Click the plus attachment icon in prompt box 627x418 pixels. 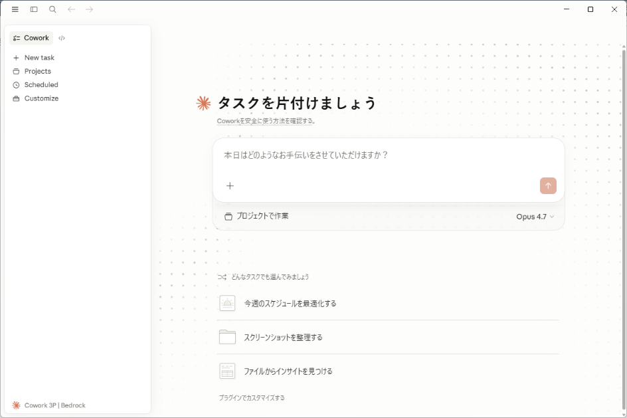click(x=230, y=185)
